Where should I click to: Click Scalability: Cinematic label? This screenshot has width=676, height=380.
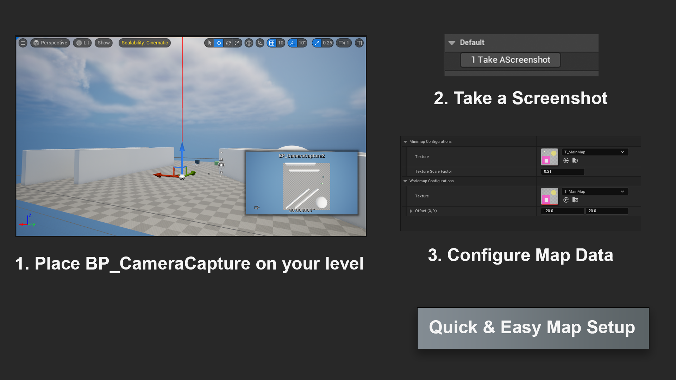tap(145, 43)
